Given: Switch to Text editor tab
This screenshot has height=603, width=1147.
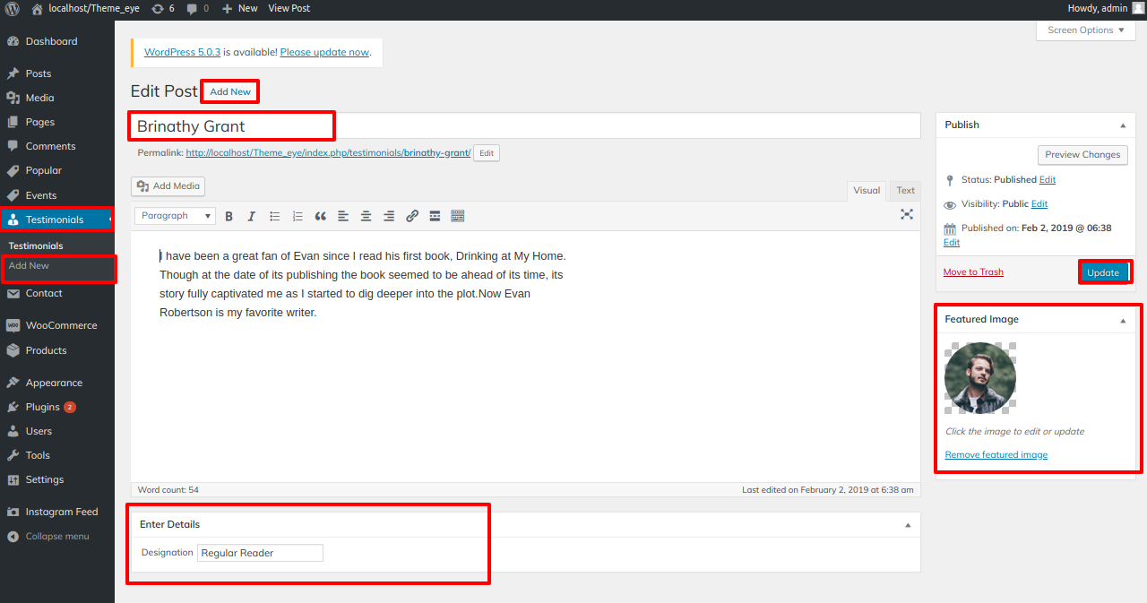Looking at the screenshot, I should pyautogui.click(x=906, y=190).
